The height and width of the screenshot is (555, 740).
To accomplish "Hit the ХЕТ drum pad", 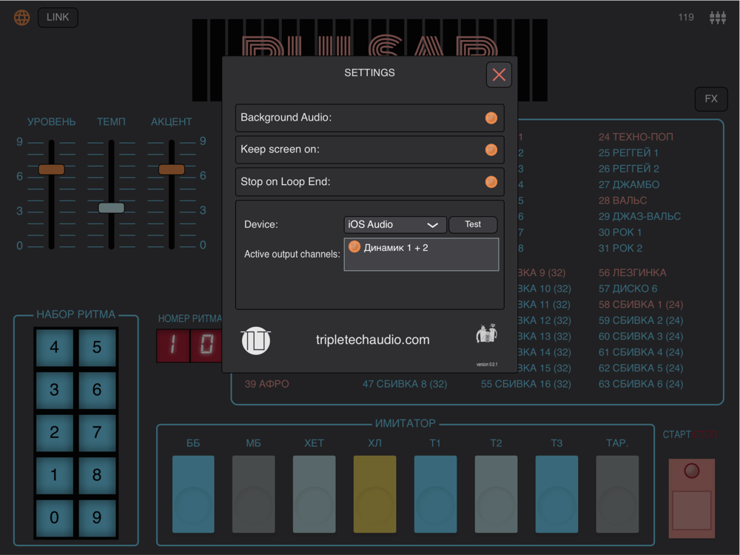I will pyautogui.click(x=314, y=494).
